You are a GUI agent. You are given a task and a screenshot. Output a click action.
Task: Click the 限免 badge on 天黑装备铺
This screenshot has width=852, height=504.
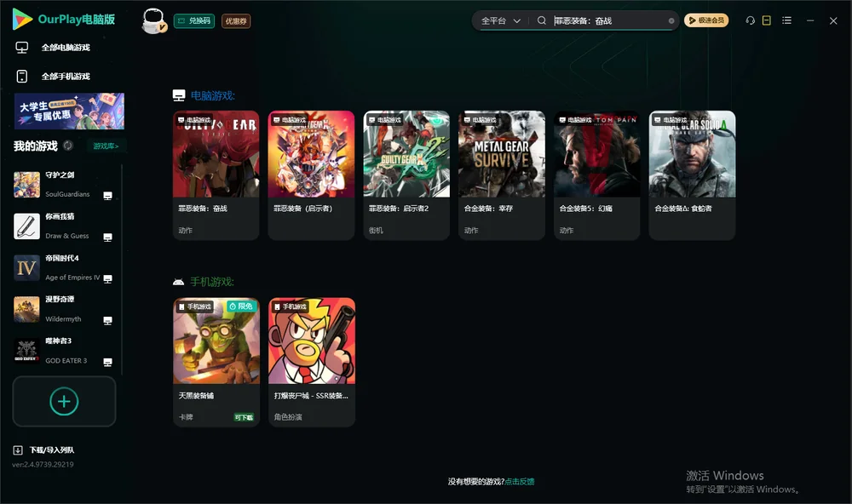coord(241,306)
